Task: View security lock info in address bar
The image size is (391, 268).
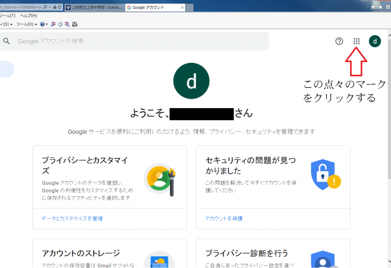Action: (55, 7)
